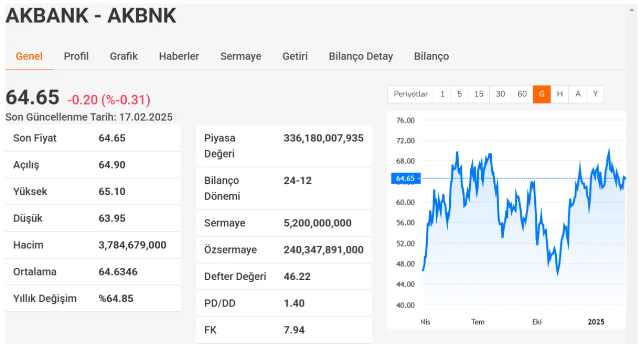Click the Hacim value 3,784,679,000
The height and width of the screenshot is (344, 641).
pyautogui.click(x=133, y=245)
